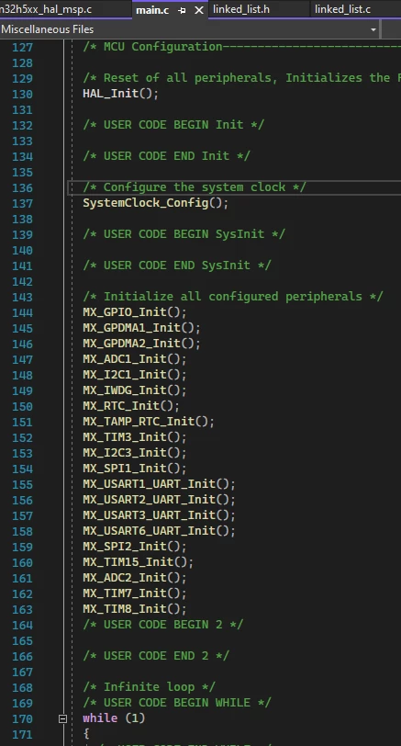
Task: Click the MX_TIM8_Init() line
Action: pyautogui.click(x=135, y=608)
